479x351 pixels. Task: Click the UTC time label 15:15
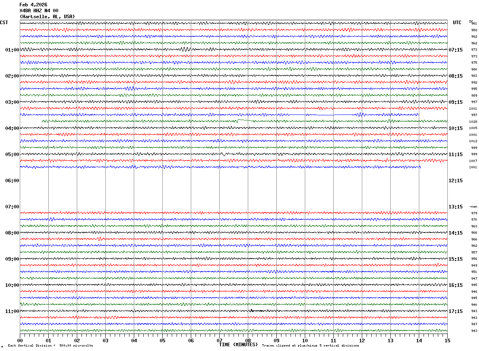[456, 259]
